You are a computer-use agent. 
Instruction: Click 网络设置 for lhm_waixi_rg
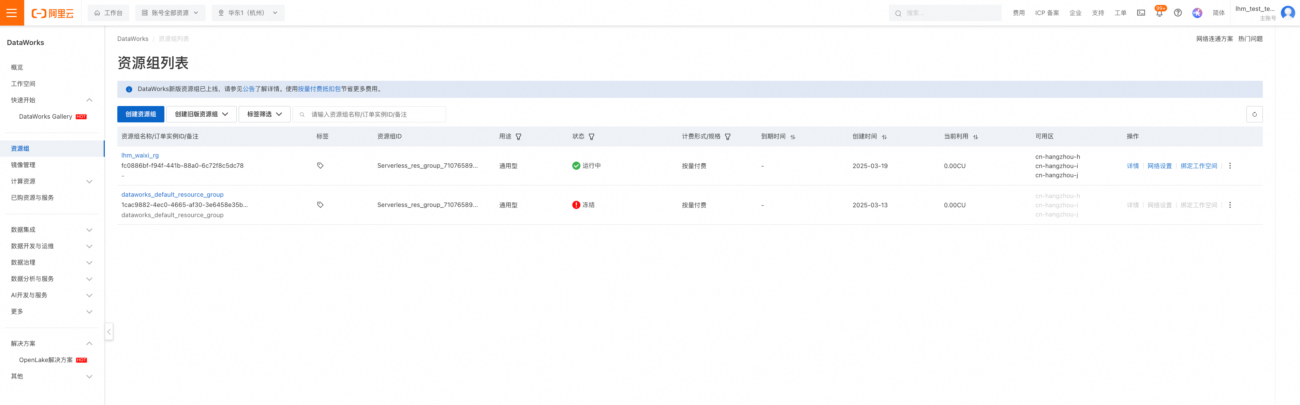click(x=1159, y=166)
